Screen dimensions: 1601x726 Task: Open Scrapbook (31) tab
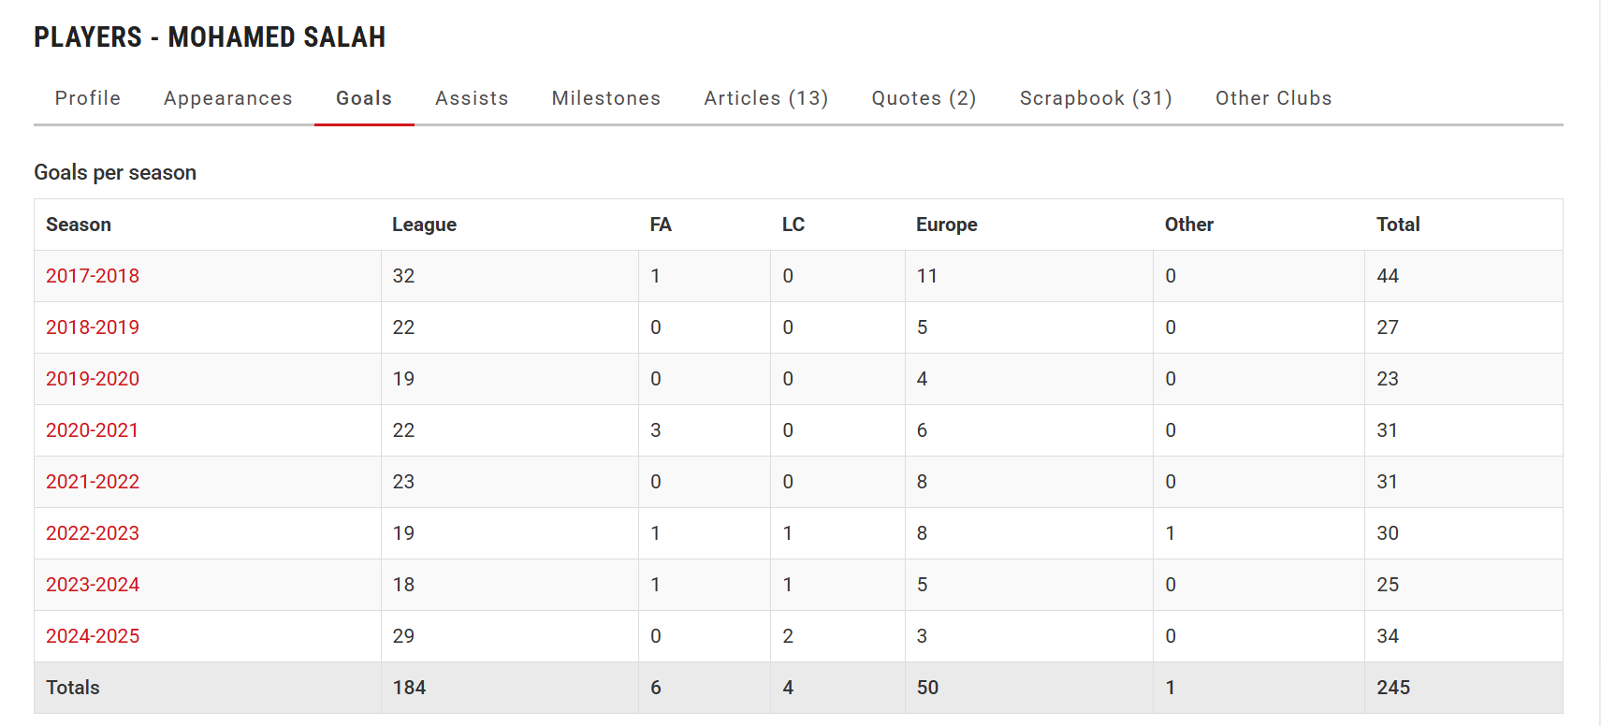pyautogui.click(x=1096, y=98)
